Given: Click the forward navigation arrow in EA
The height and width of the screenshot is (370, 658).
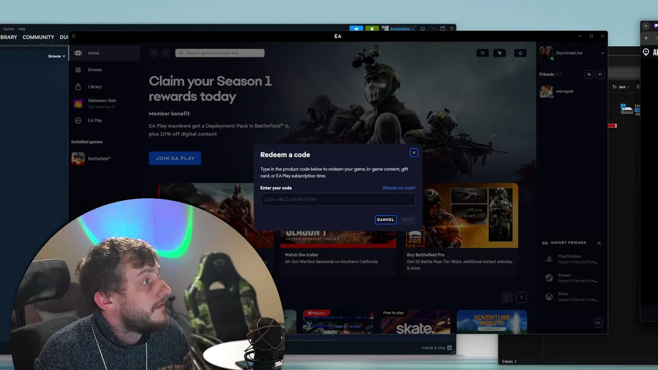Looking at the screenshot, I should pyautogui.click(x=166, y=53).
